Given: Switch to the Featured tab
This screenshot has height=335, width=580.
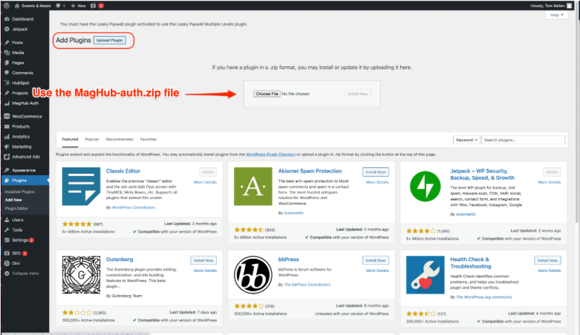Looking at the screenshot, I should 70,139.
